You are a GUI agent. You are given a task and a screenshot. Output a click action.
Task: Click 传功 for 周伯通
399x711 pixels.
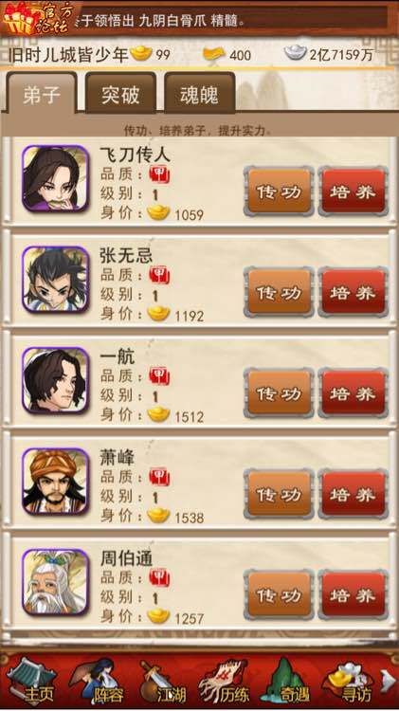coord(279,595)
